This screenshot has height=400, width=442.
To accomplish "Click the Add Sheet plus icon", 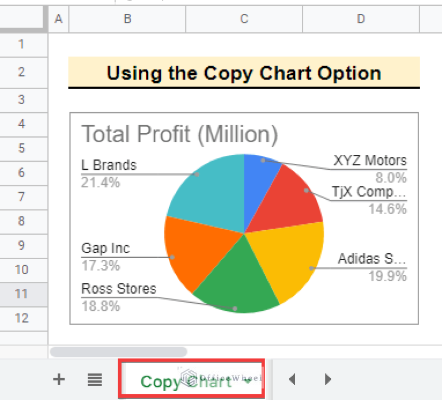I will [59, 379].
